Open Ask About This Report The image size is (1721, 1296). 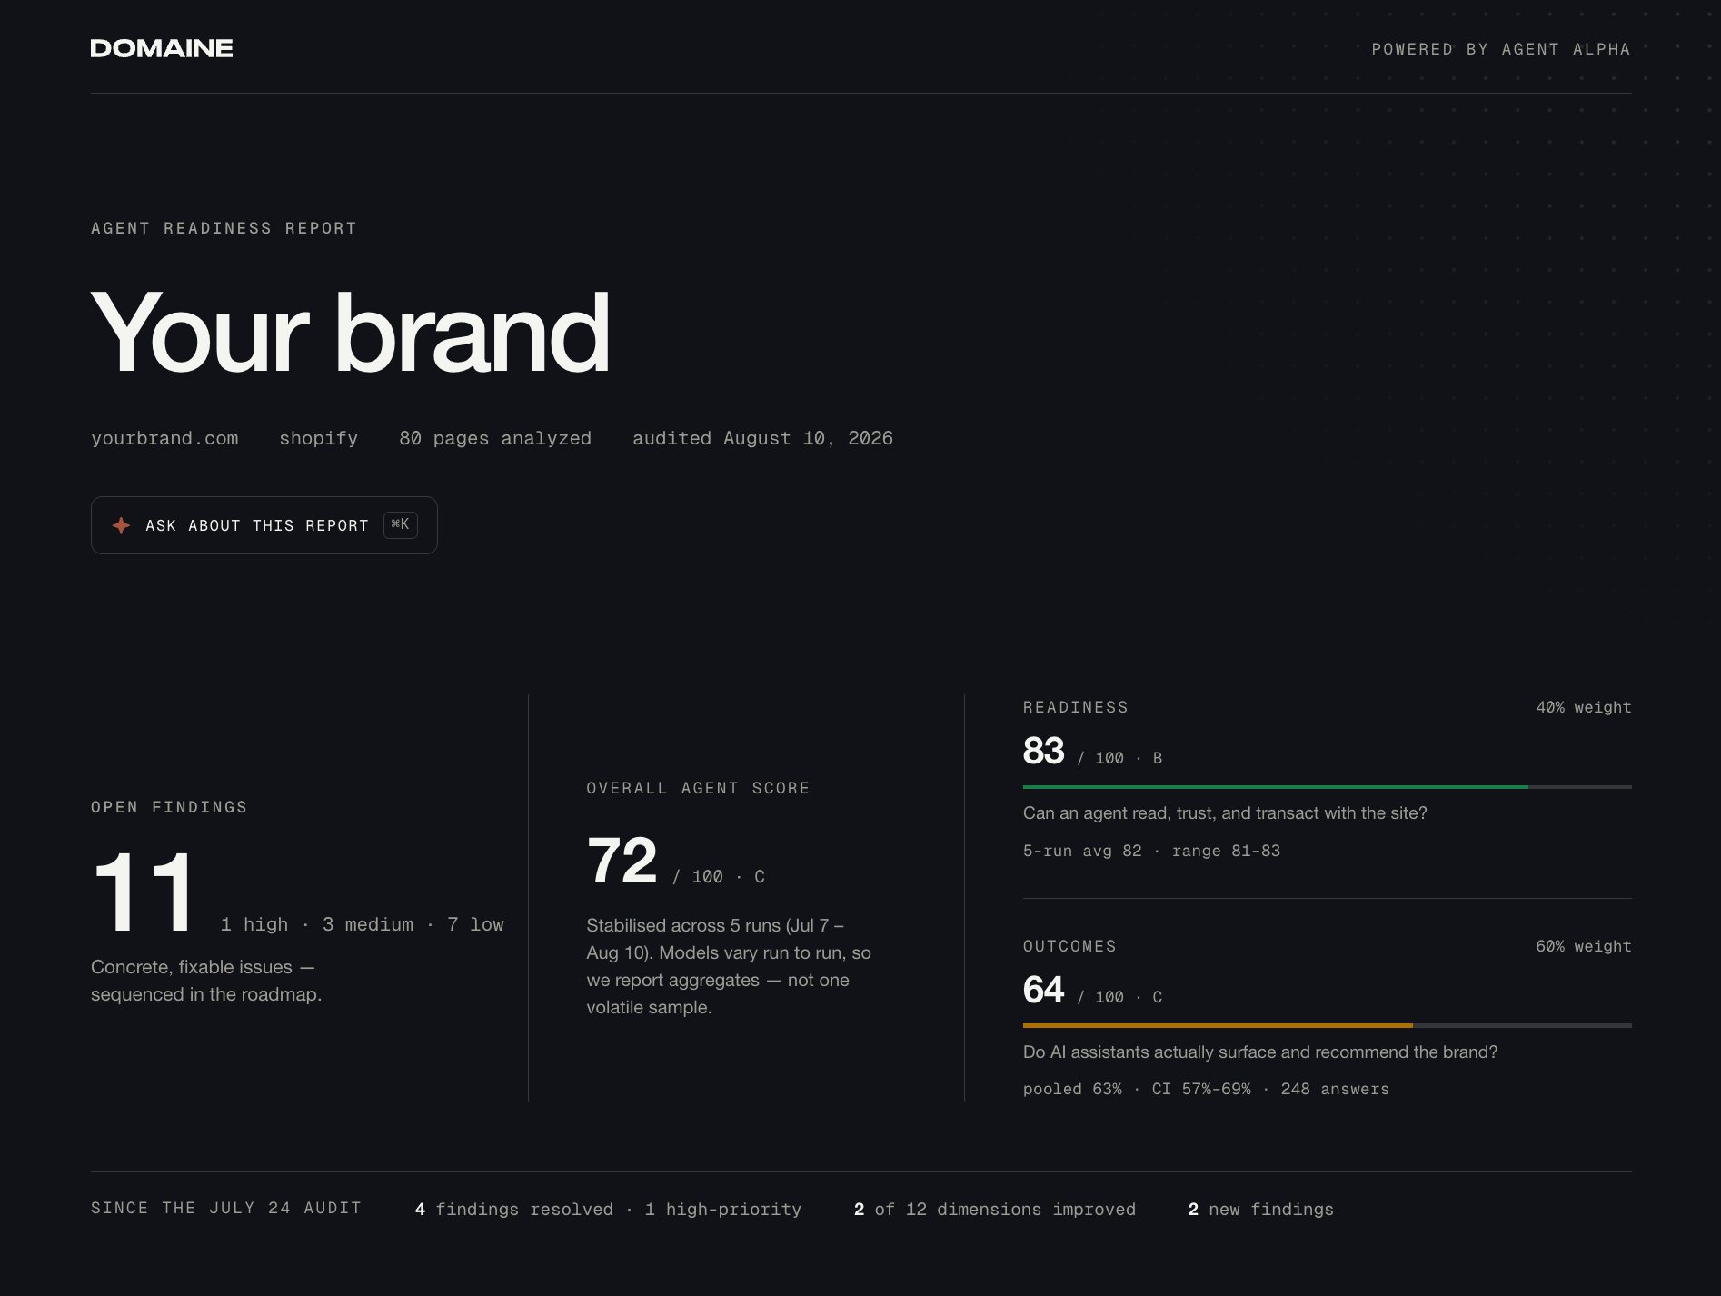264,525
